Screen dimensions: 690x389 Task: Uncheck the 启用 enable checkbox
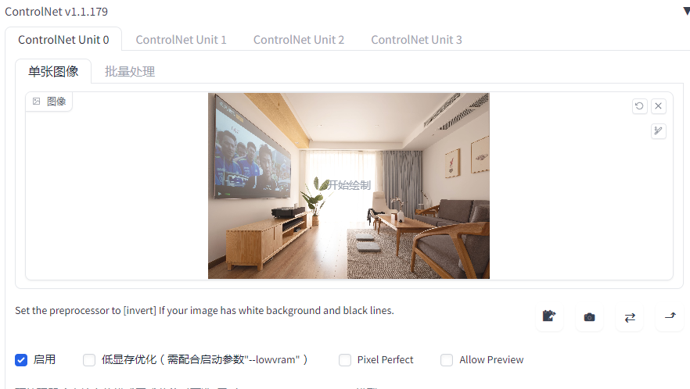click(x=21, y=360)
